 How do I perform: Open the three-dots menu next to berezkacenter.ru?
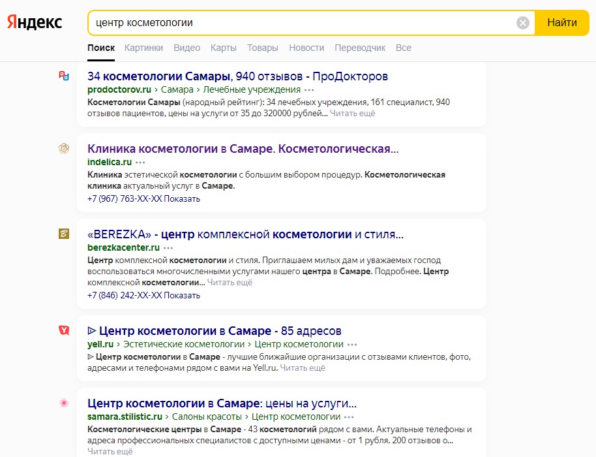click(x=168, y=248)
